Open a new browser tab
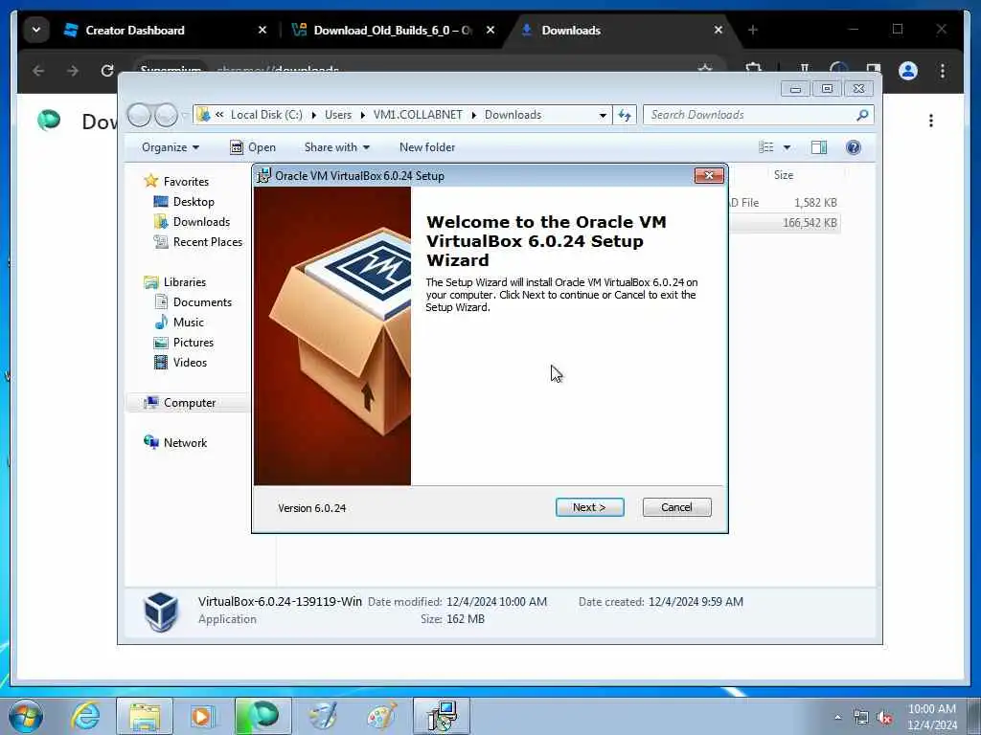Viewport: 981px width, 735px height. (753, 30)
